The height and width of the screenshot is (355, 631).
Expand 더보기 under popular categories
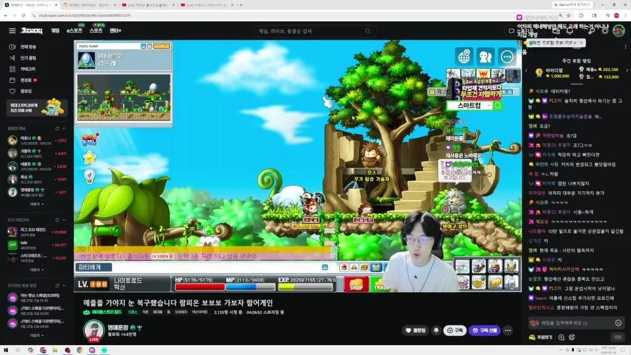click(37, 270)
